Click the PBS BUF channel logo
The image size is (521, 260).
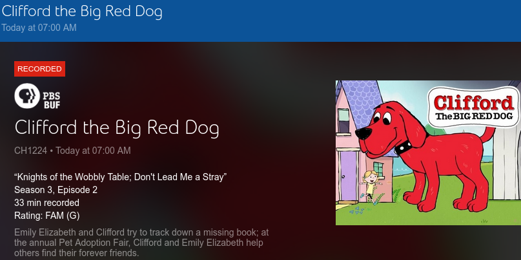37,97
